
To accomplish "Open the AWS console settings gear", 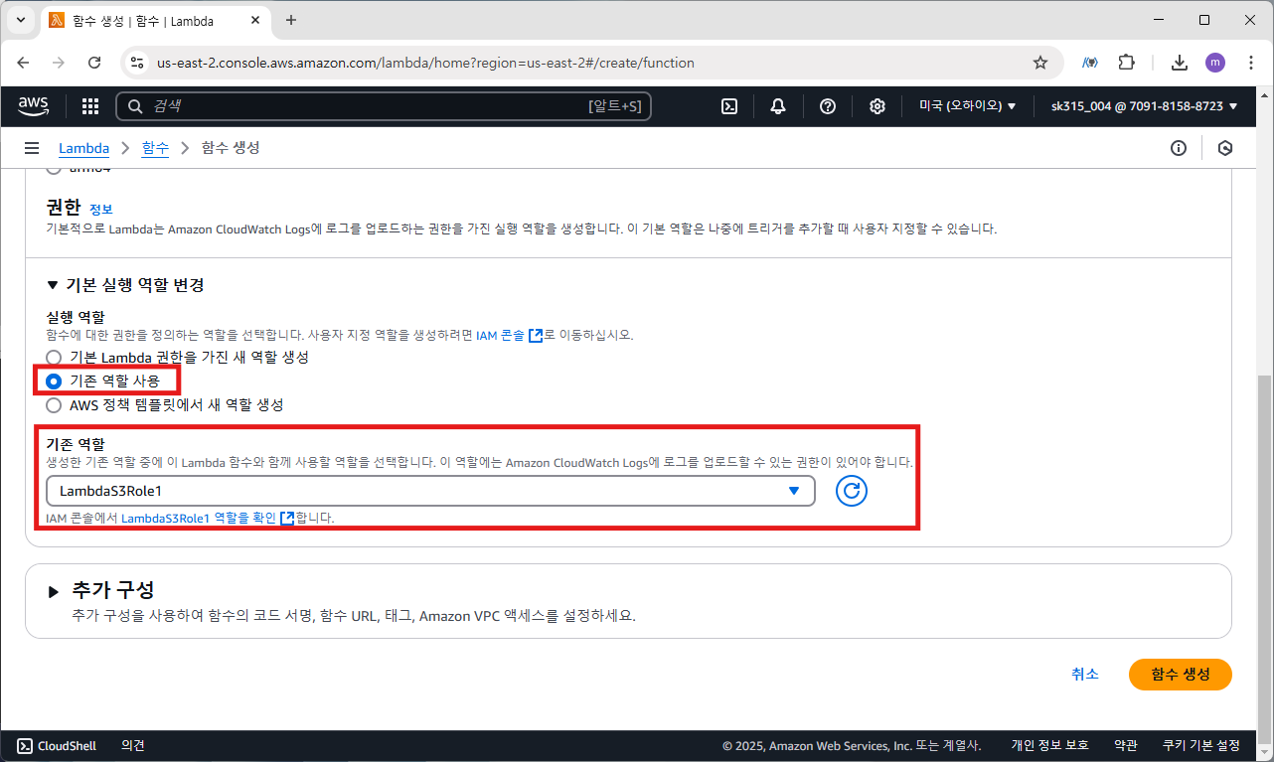I will tap(877, 106).
